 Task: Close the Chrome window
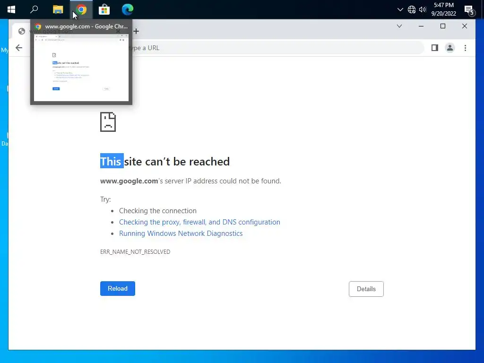tap(465, 26)
